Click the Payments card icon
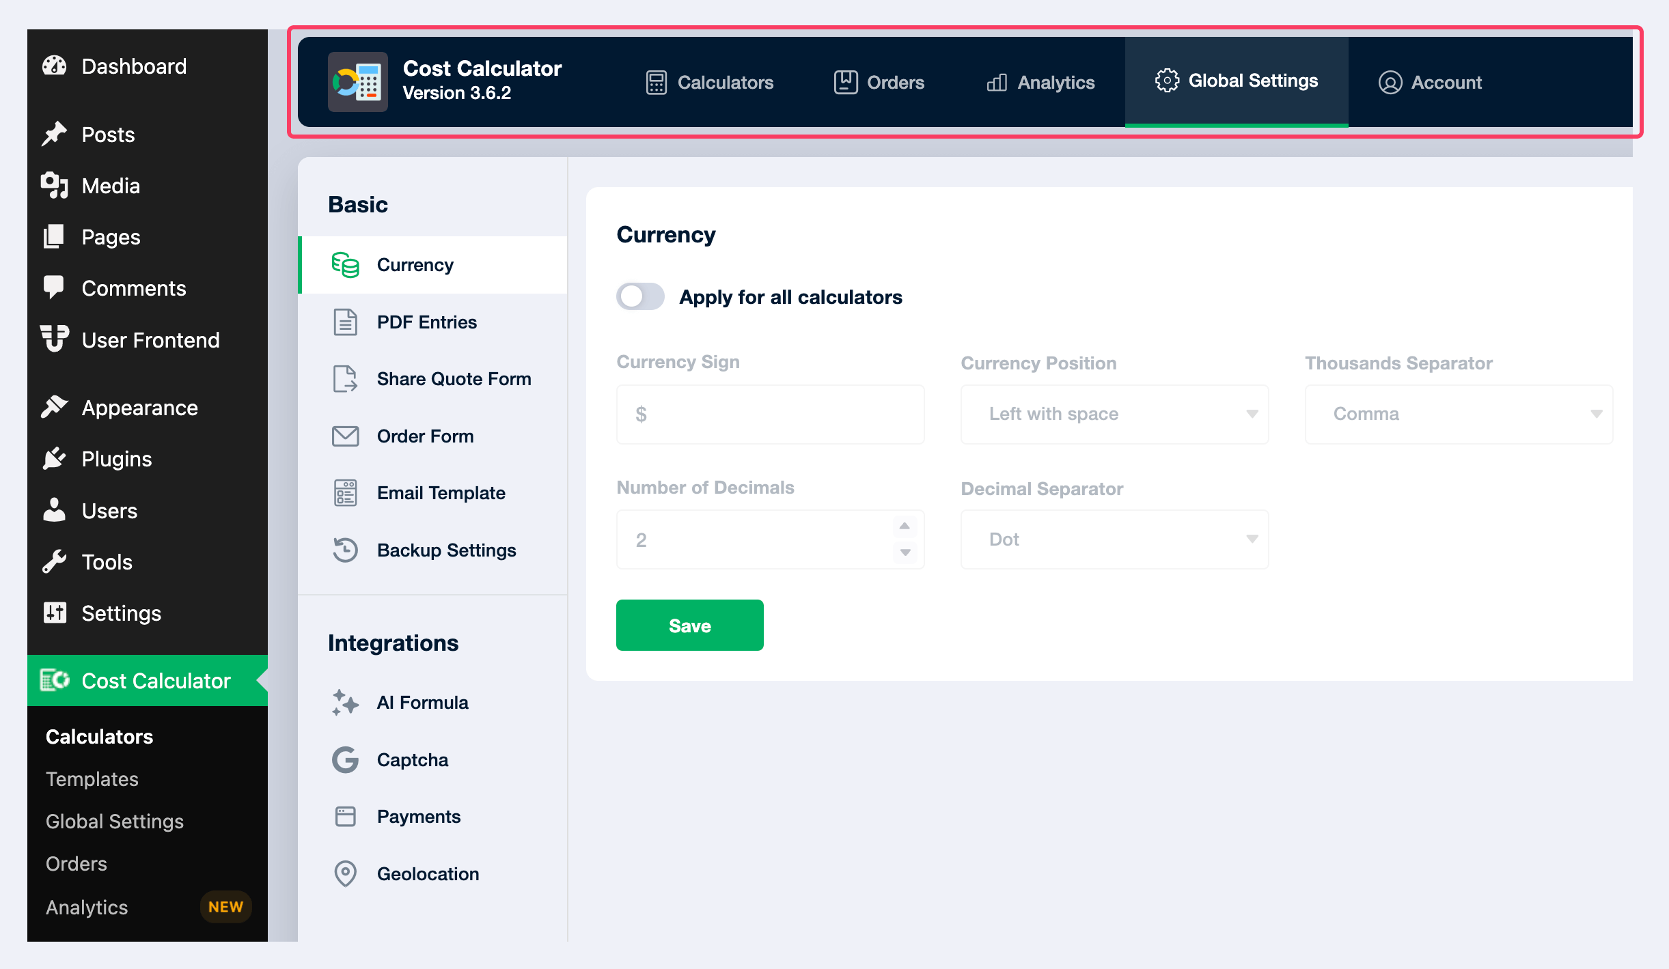 [345, 817]
